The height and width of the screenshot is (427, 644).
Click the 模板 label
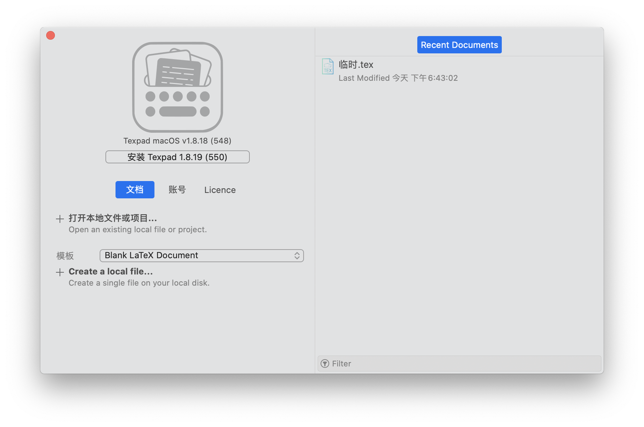[x=65, y=256]
